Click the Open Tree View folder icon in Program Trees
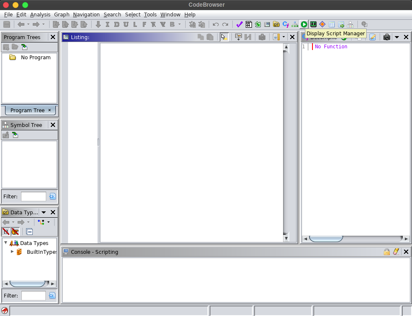This screenshot has height=316, width=412. pos(15,47)
